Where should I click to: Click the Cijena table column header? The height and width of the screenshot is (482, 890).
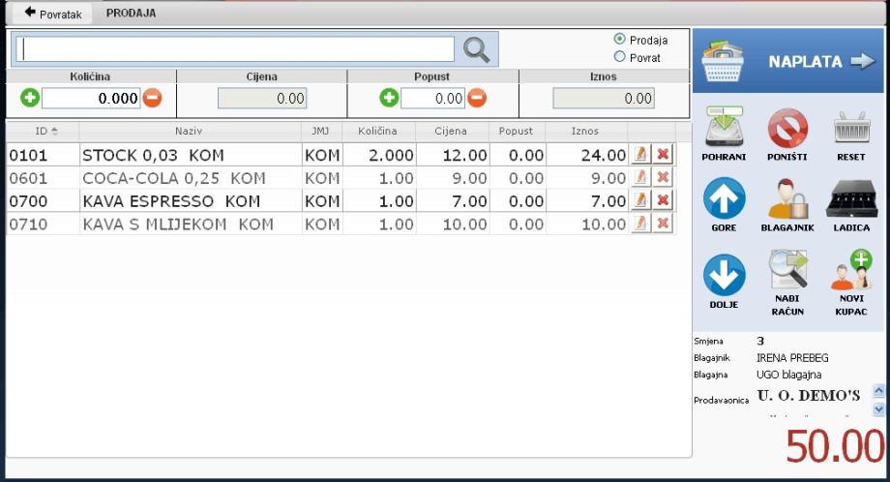point(451,131)
